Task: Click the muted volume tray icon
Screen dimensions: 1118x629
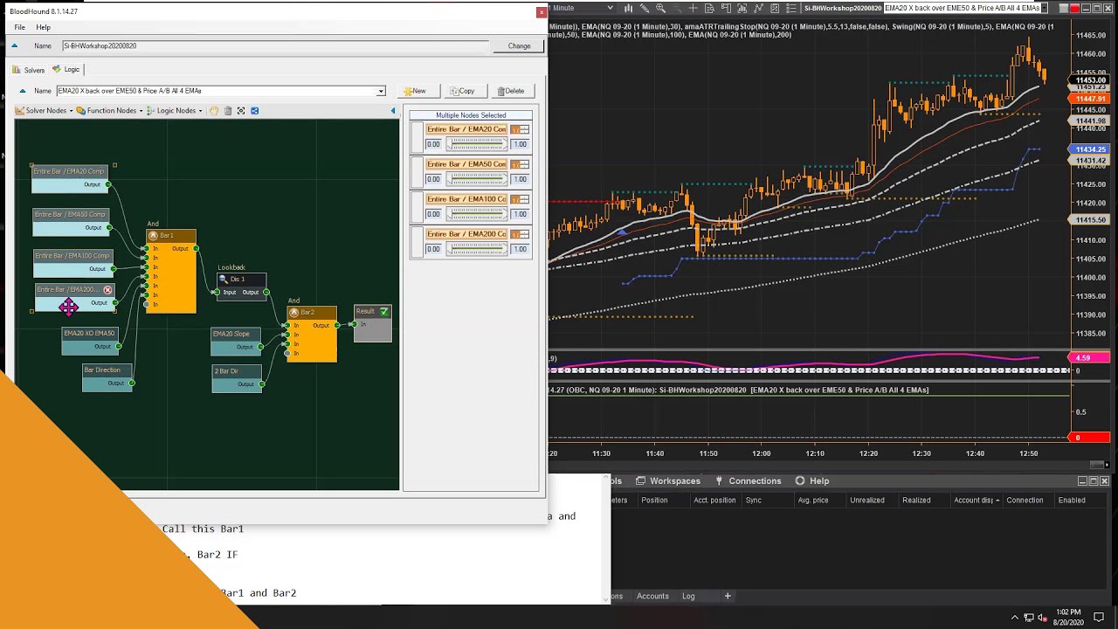Action: (x=1044, y=618)
